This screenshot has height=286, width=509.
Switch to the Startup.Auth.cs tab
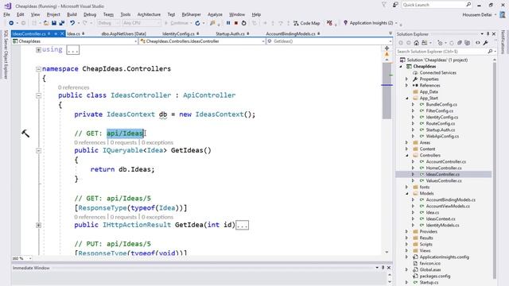click(x=230, y=33)
